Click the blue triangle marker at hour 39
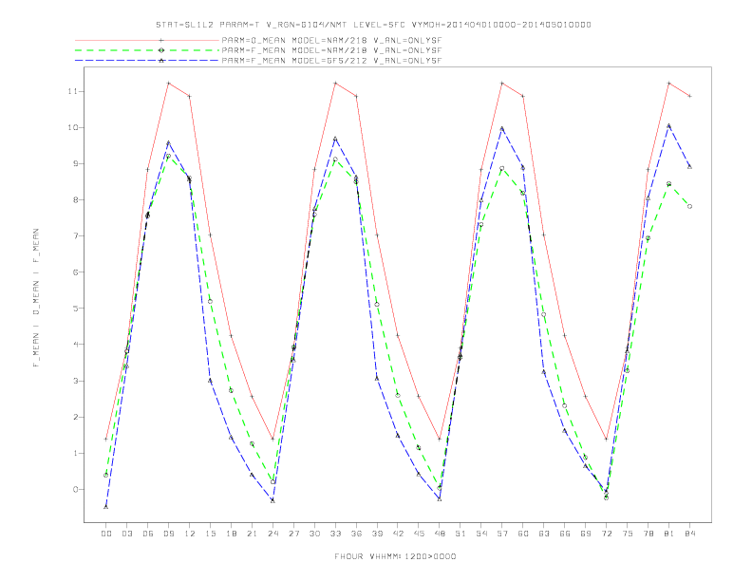This screenshot has width=752, height=581. [x=377, y=378]
